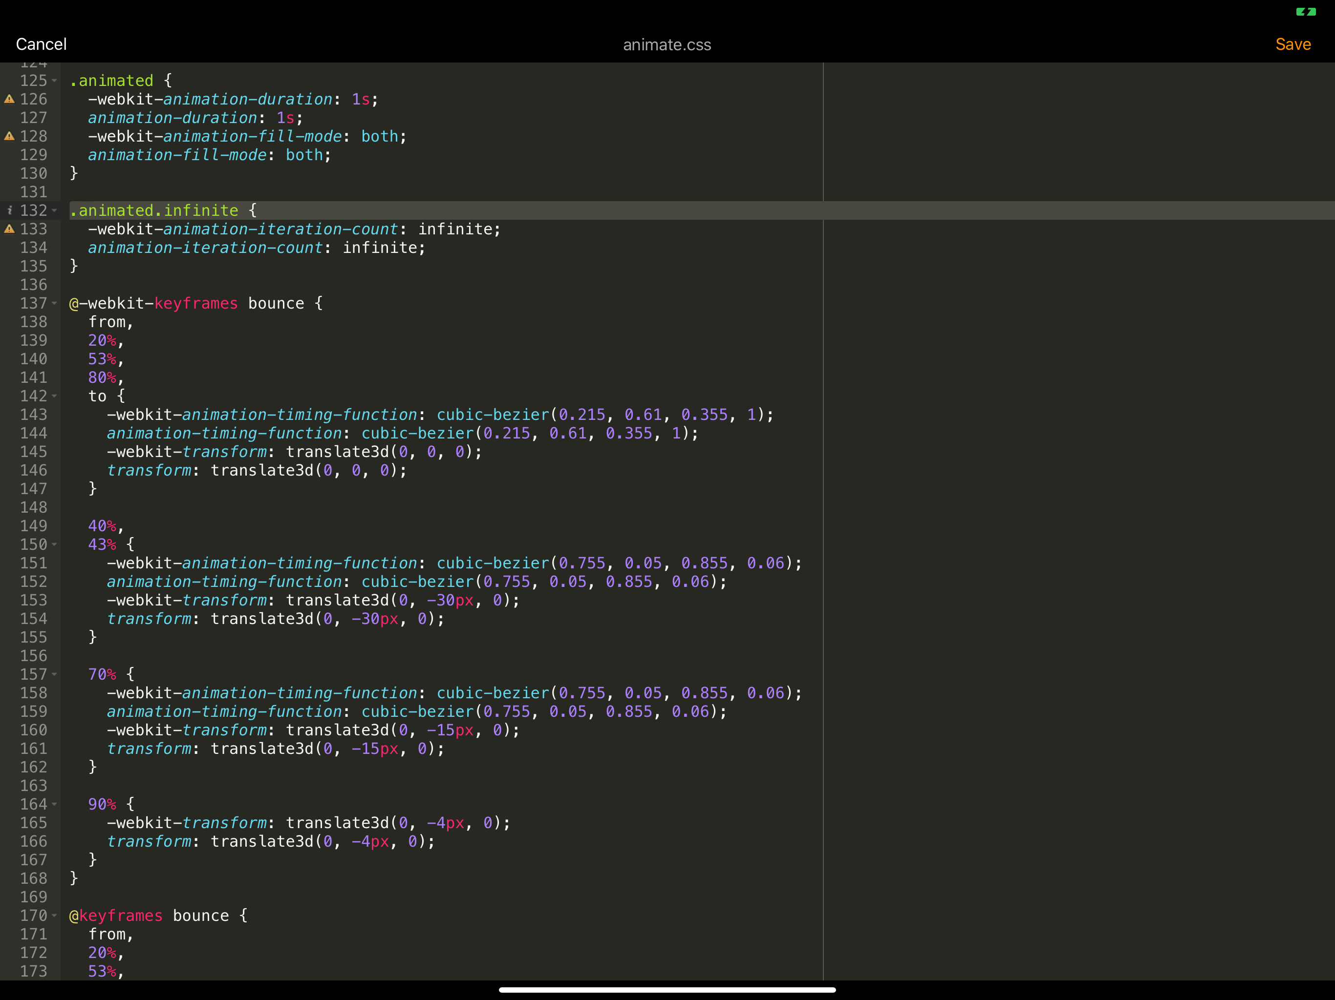Collapse the 90% keyframe block at line 164
The image size is (1335, 1000).
pyautogui.click(x=54, y=804)
